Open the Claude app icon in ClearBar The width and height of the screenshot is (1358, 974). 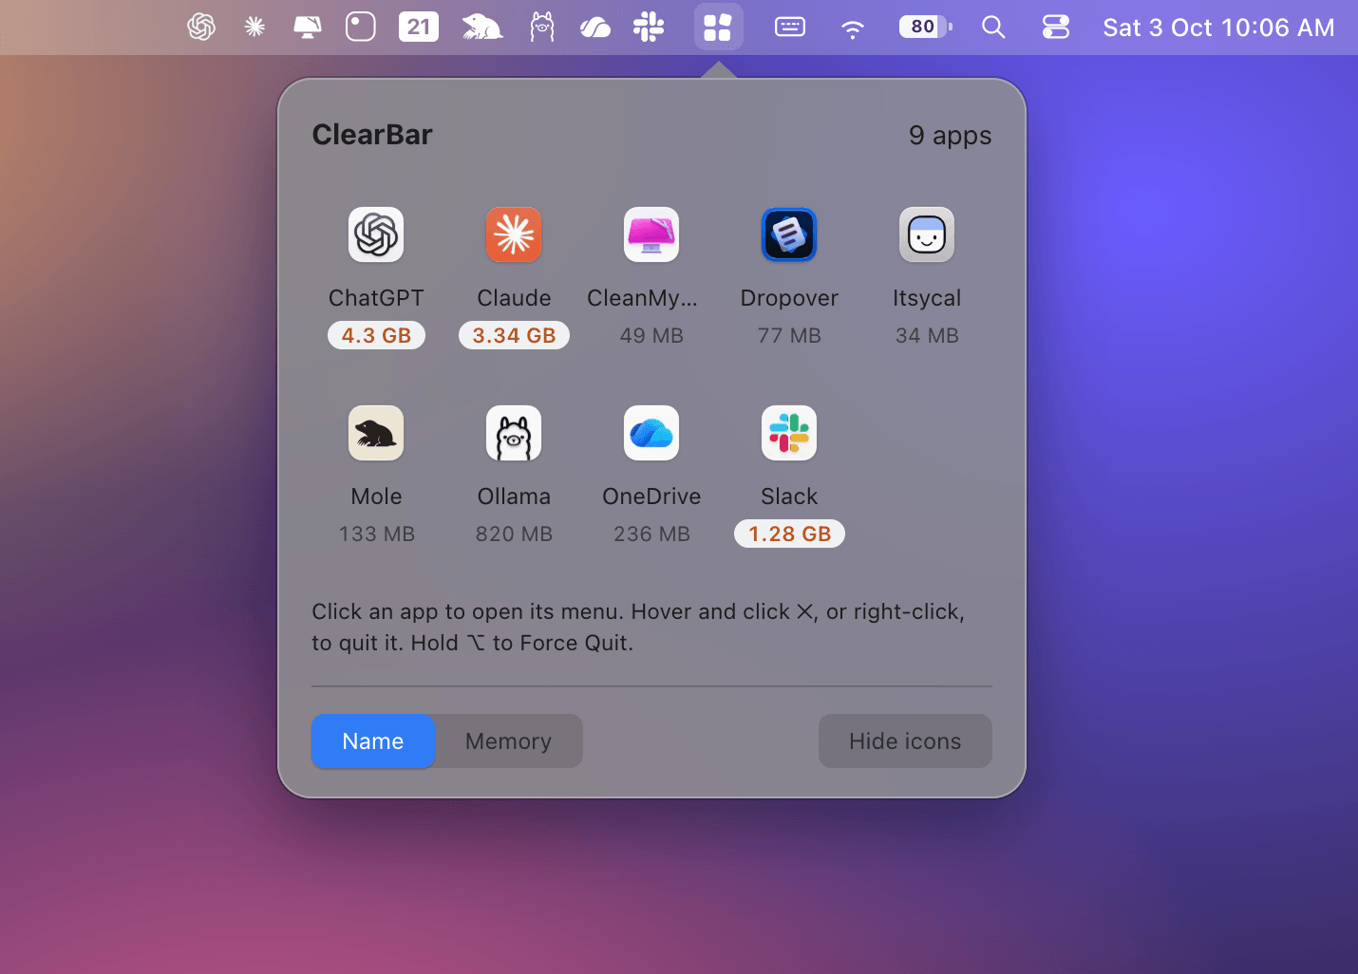(514, 234)
